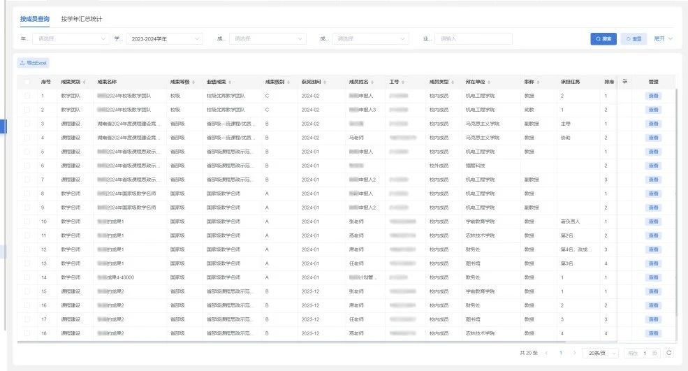Go to next page arrow in pagination
Image resolution: width=688 pixels, height=371 pixels.
574,353
